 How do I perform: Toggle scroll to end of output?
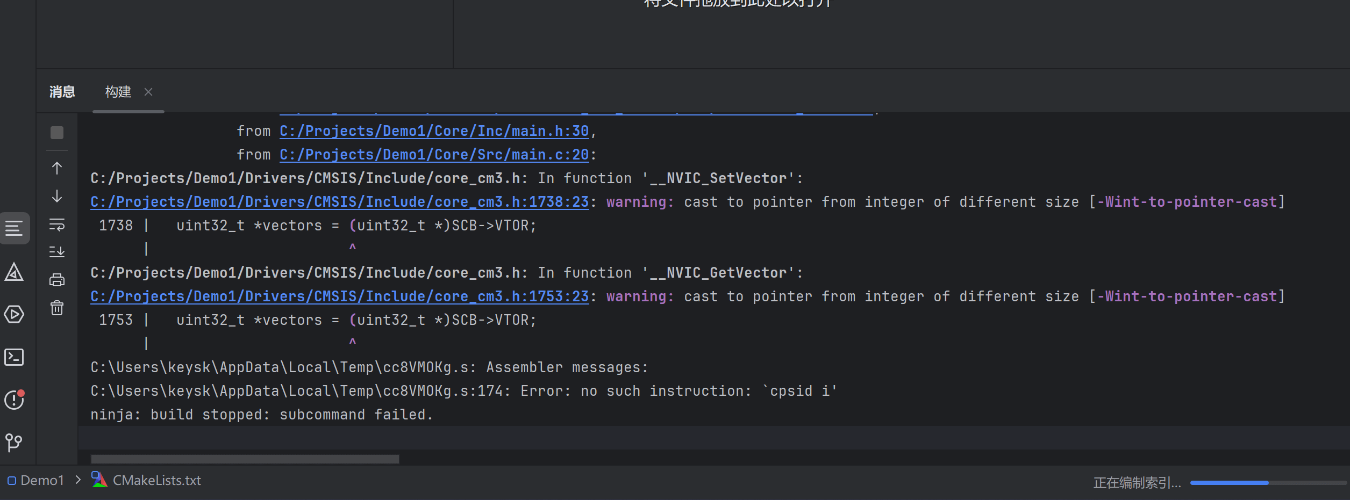click(x=57, y=251)
